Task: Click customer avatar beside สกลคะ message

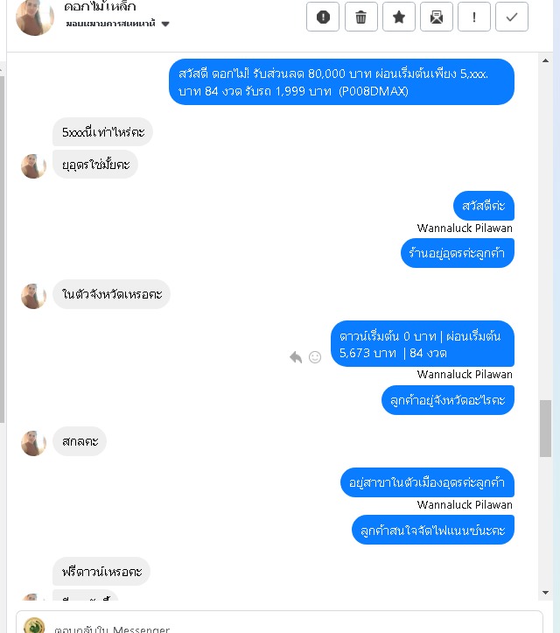Action: [33, 443]
